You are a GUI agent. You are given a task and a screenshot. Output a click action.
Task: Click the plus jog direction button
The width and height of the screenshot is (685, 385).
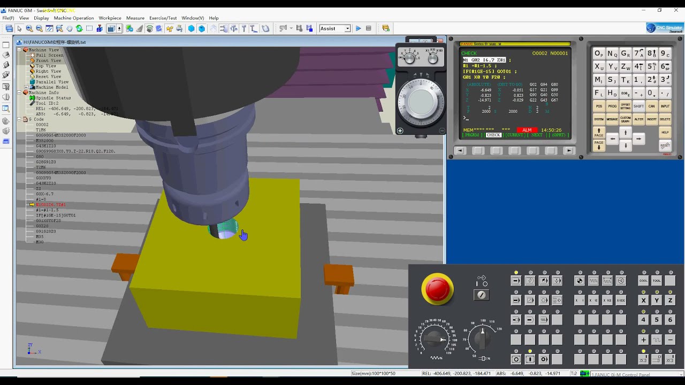click(643, 340)
